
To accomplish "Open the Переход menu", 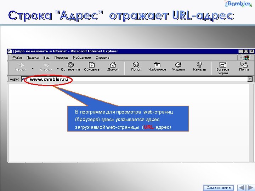I will (x=61, y=58).
